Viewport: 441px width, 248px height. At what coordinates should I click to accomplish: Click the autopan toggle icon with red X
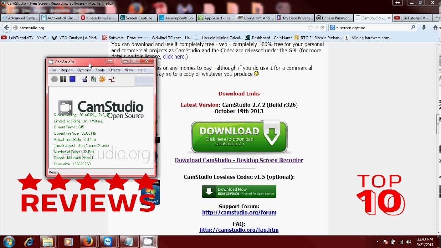pyautogui.click(x=112, y=80)
